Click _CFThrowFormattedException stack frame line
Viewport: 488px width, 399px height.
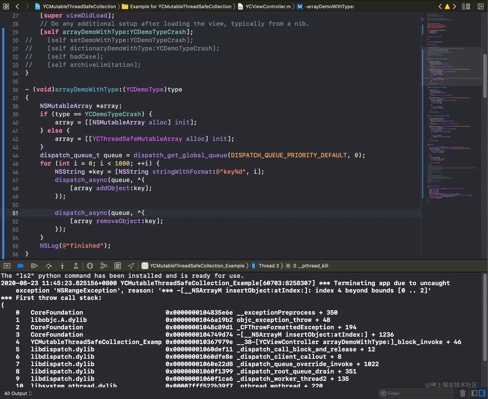186,327
